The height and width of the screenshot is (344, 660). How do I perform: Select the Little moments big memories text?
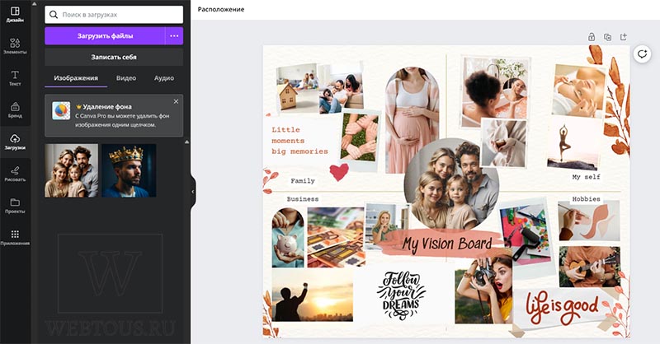[299, 141]
